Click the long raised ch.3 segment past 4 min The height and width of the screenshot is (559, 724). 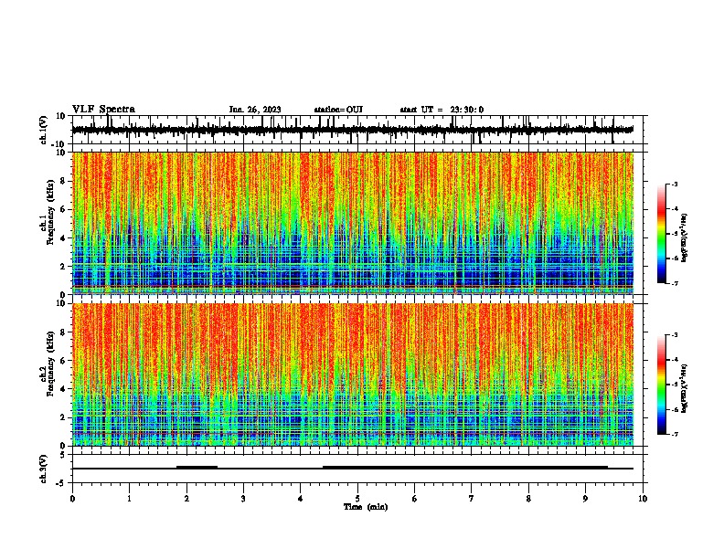465,467
